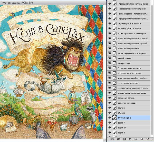
Task: Select layer name -придворный в жёлтом
Action: [129, 24]
